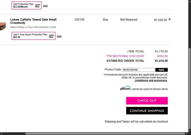This screenshot has width=191, height=135.
Task: Add the 1 Year Buyer Protection Plan
Action: [59, 36]
